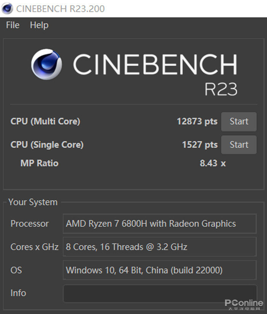
Task: Open the File menu
Action: [x=13, y=25]
